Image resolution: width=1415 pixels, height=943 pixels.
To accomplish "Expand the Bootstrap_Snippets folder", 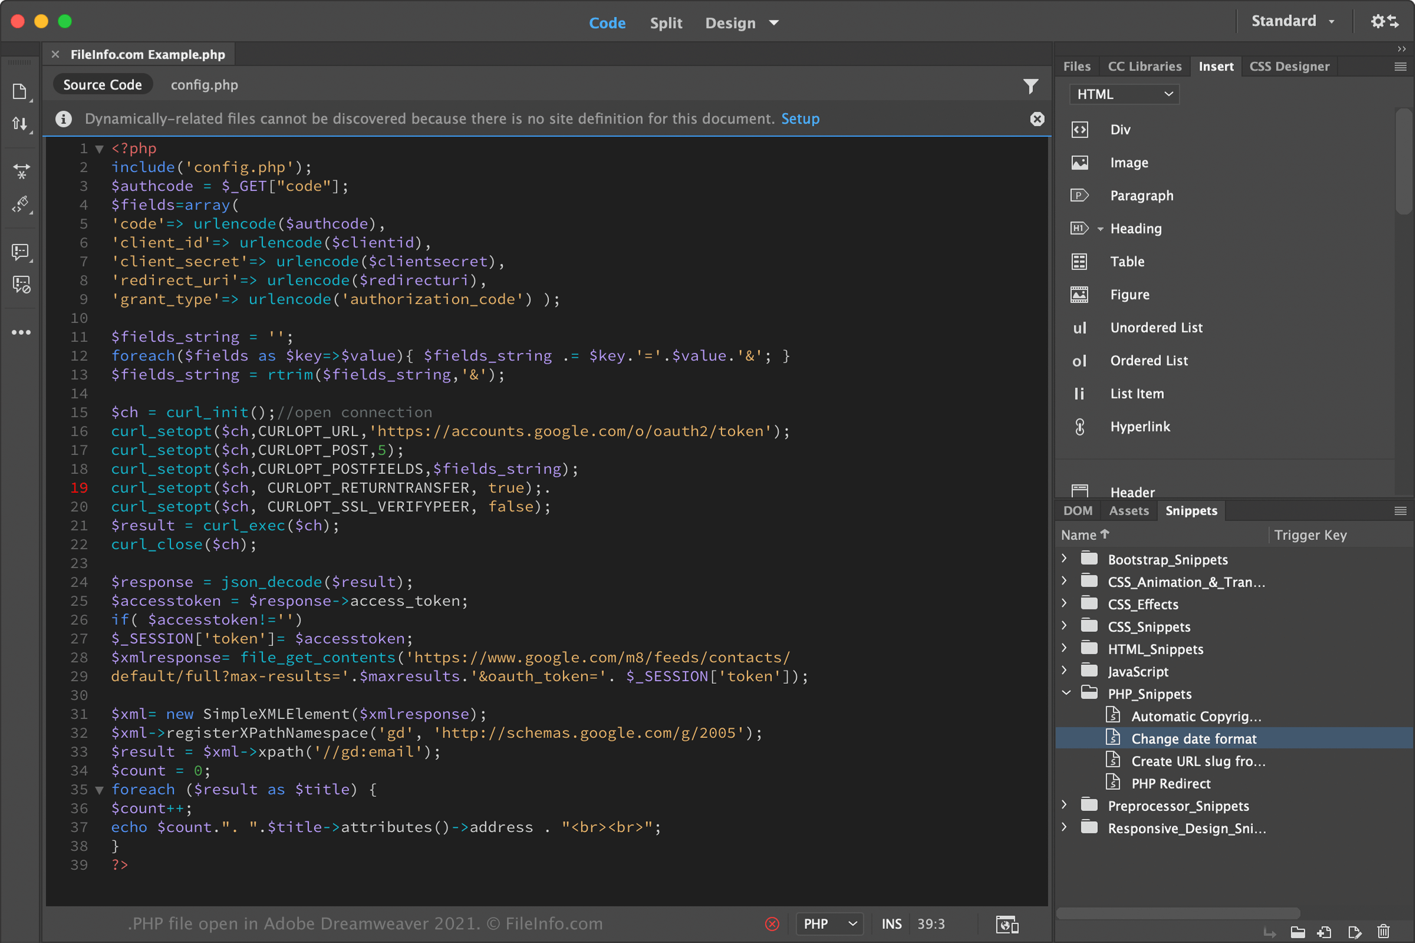I will pos(1068,559).
